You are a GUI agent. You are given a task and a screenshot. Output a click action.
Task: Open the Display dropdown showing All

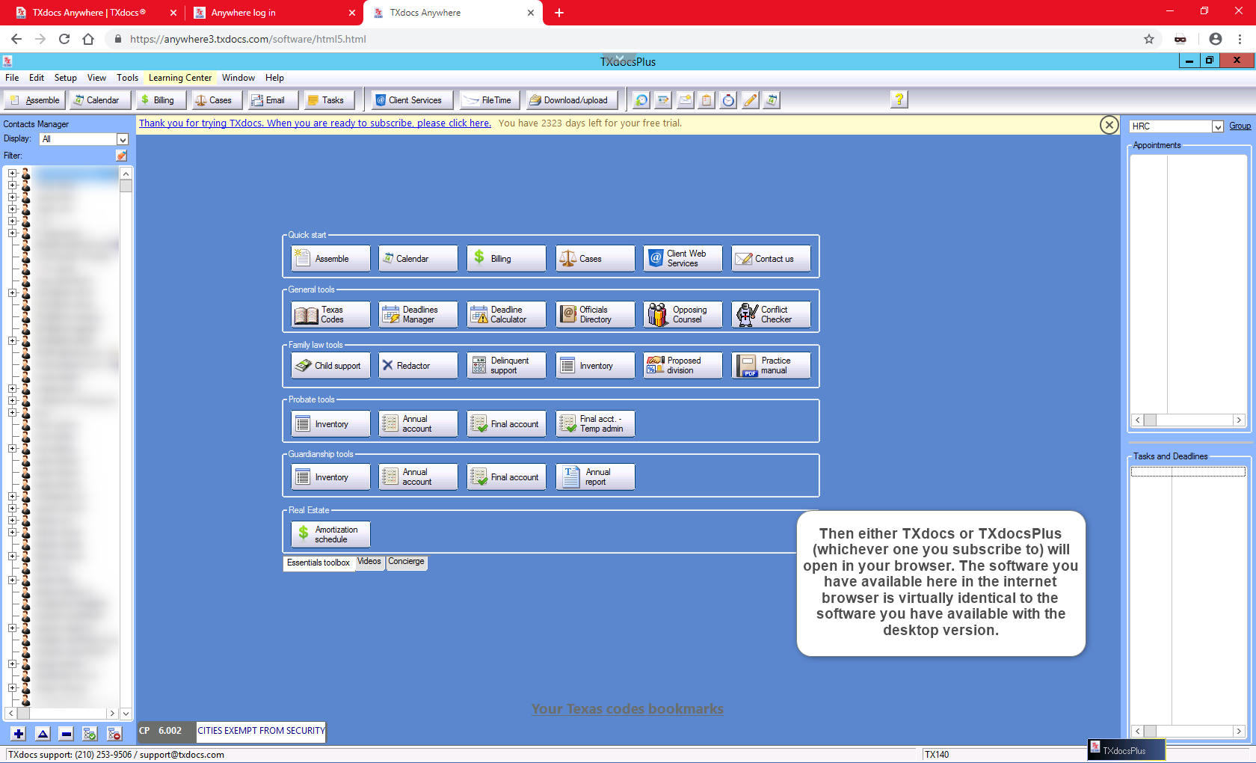coord(84,139)
